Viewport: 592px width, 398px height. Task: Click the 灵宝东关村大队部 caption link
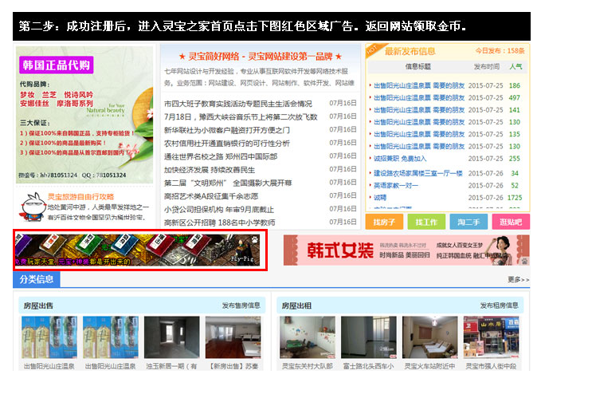[x=308, y=366]
